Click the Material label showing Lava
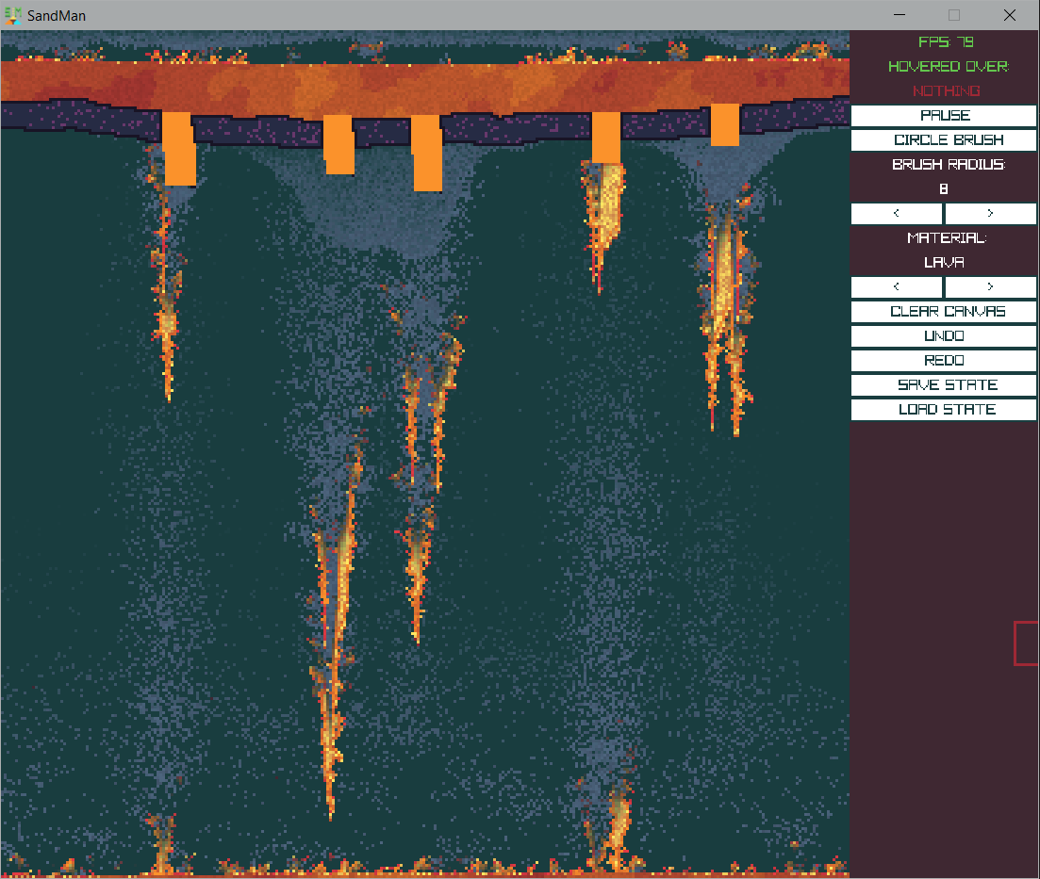Image resolution: width=1040 pixels, height=879 pixels. click(944, 263)
